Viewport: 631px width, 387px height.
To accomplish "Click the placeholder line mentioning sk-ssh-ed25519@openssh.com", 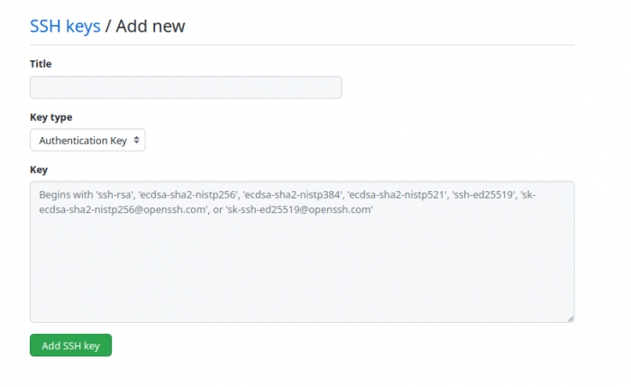I will (206, 210).
